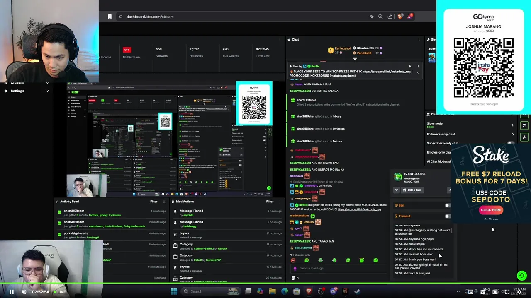Open Discord from the taskbar

coord(333,291)
